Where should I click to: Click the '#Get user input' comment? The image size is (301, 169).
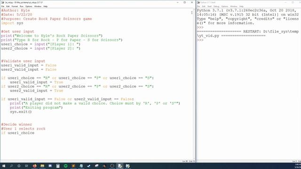coord(18,31)
